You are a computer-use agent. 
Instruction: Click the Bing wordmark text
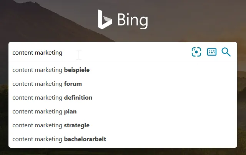(133, 20)
